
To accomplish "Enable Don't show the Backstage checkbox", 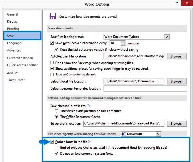I will pos(52,63).
